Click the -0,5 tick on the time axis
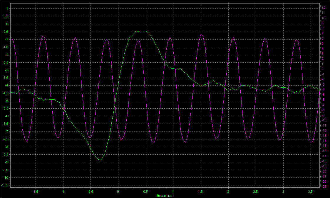This screenshot has width=330, height=198. 90,192
